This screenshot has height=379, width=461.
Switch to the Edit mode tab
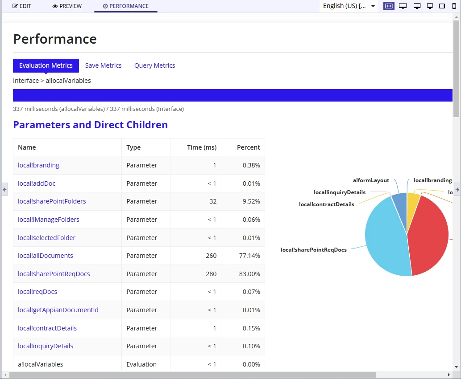click(21, 6)
